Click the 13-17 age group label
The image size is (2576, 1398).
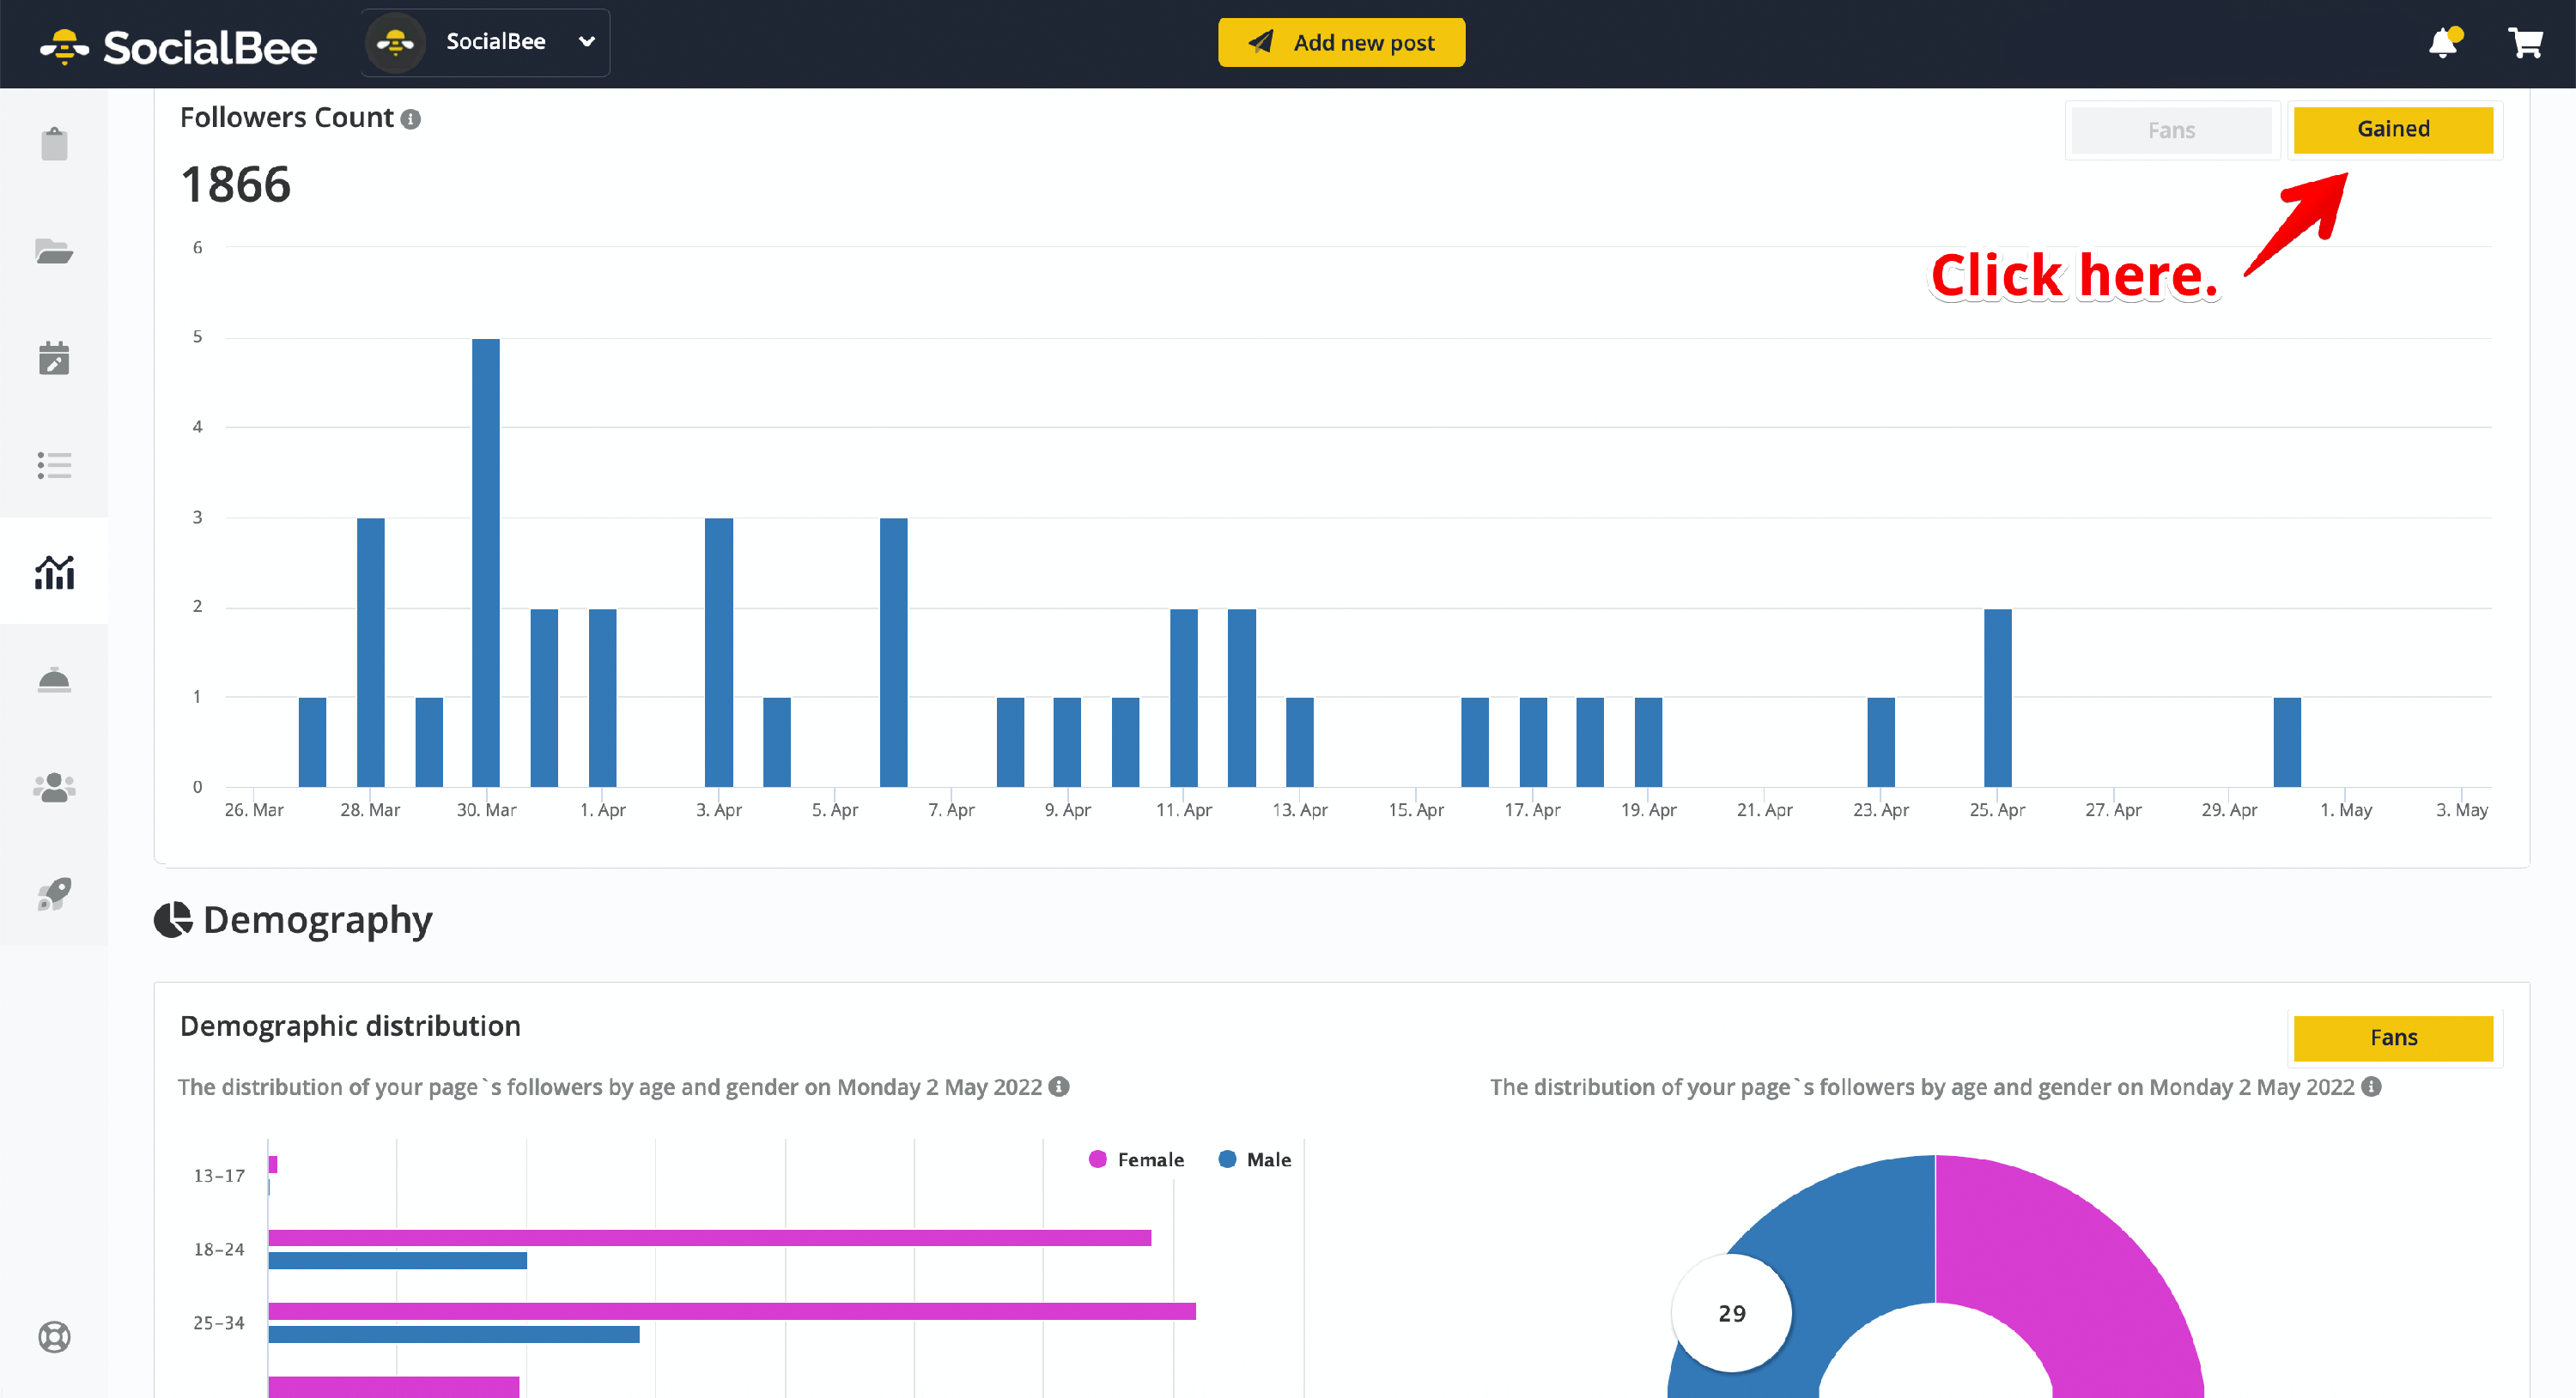coord(219,1175)
